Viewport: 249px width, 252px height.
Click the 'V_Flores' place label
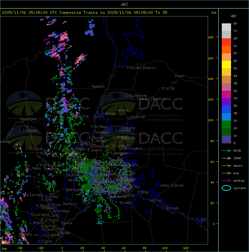45,241
